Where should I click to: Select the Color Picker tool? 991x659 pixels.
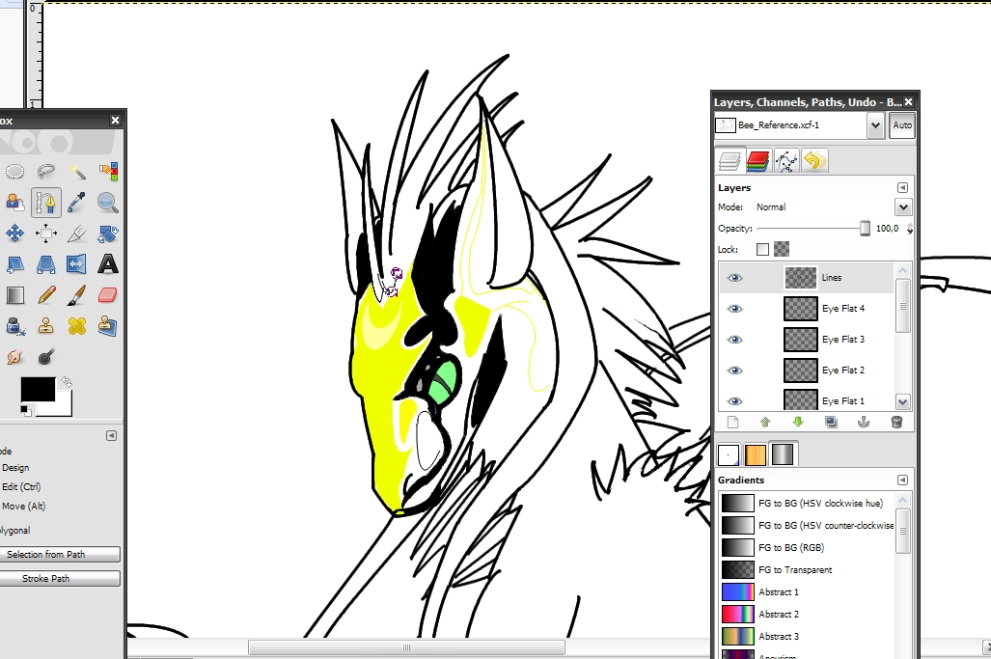(x=76, y=203)
